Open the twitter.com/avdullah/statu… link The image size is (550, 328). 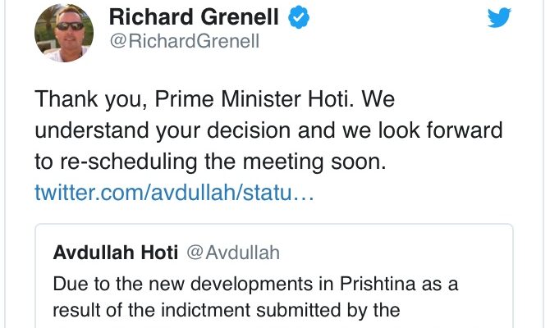coord(175,194)
